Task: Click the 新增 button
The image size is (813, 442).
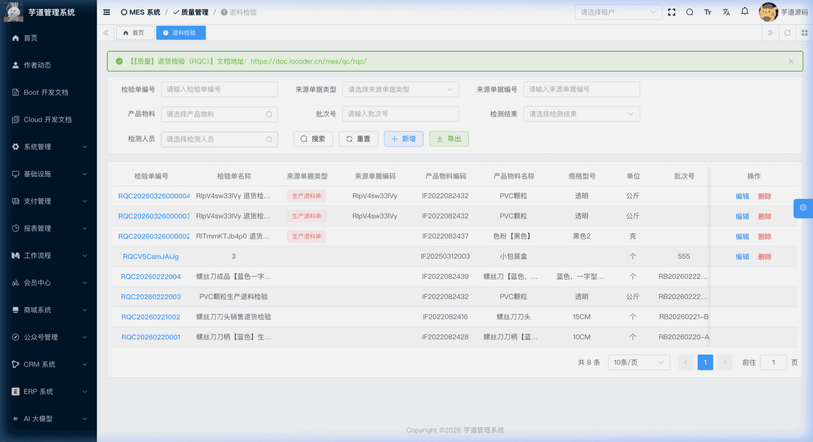Action: 404,139
